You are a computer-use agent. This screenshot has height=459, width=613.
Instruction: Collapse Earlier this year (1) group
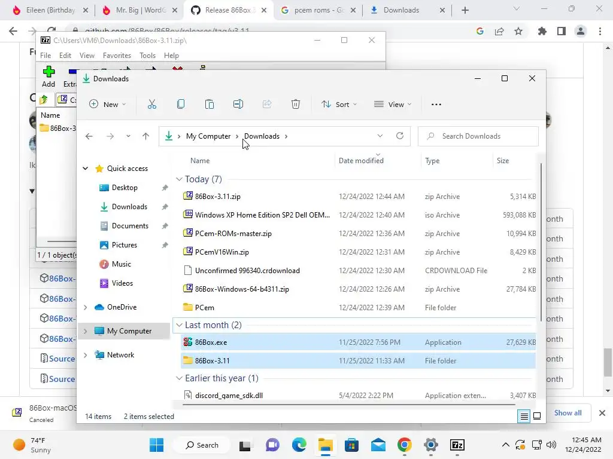click(179, 378)
